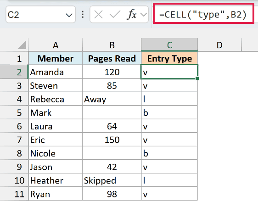Image resolution: width=258 pixels, height=201 pixels.
Task: Select the cell containing "Steven"
Action: pos(55,85)
